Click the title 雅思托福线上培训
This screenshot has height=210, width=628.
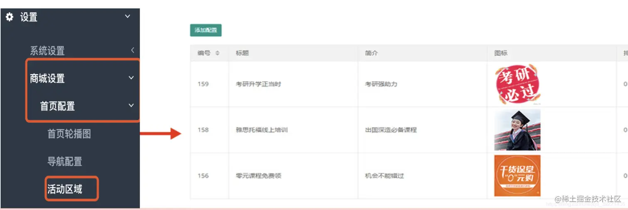click(x=262, y=130)
